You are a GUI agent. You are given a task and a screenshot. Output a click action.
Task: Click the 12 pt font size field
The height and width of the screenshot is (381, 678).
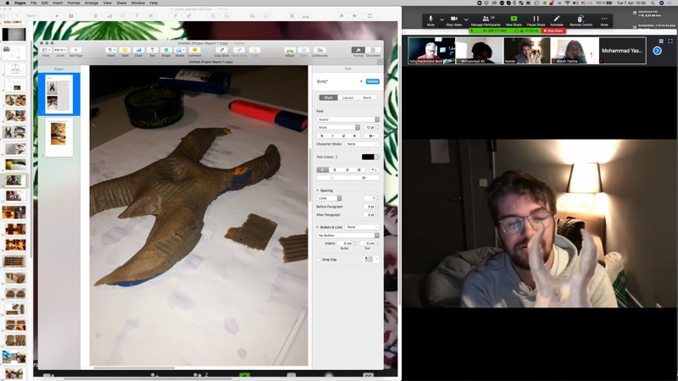click(370, 128)
